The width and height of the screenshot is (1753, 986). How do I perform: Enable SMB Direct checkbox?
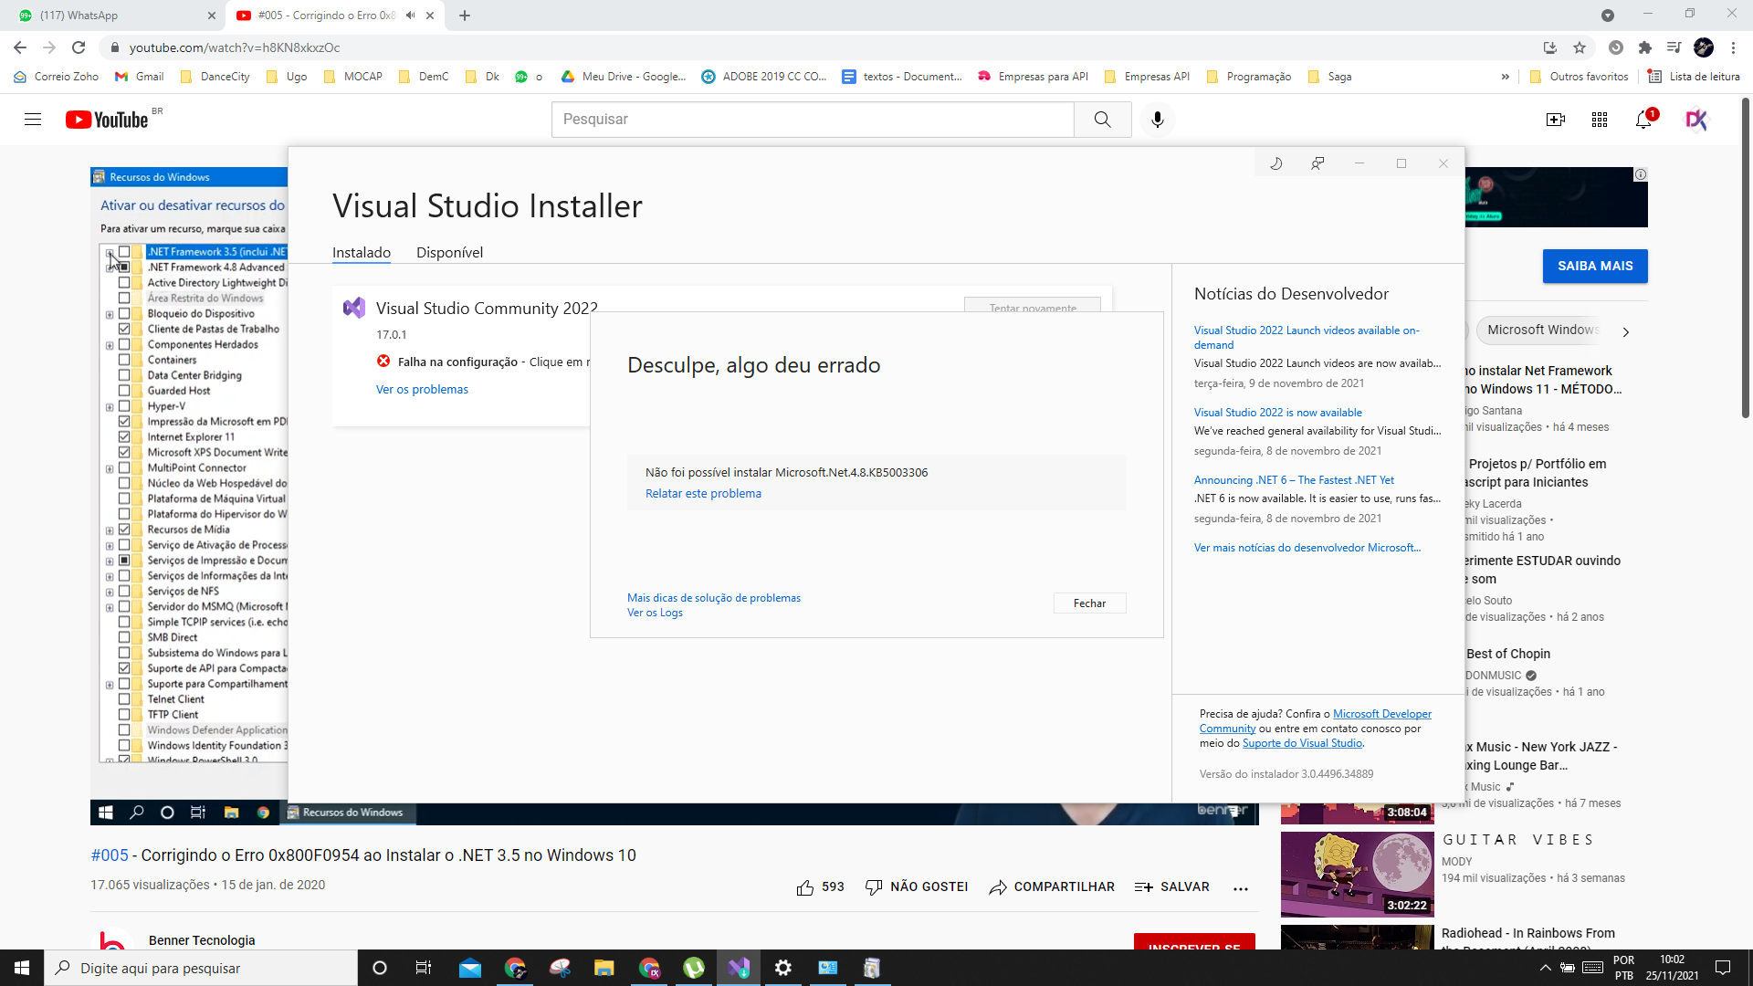click(124, 638)
